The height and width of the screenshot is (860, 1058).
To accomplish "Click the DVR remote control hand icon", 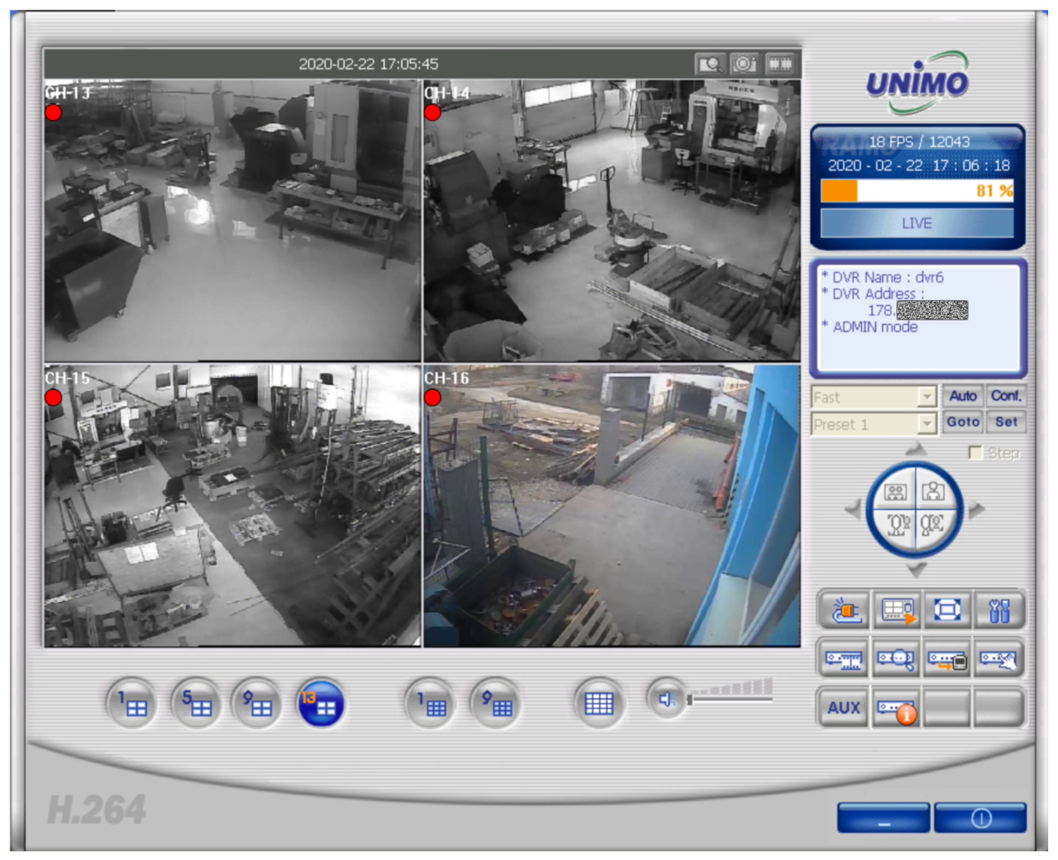I will [x=999, y=659].
